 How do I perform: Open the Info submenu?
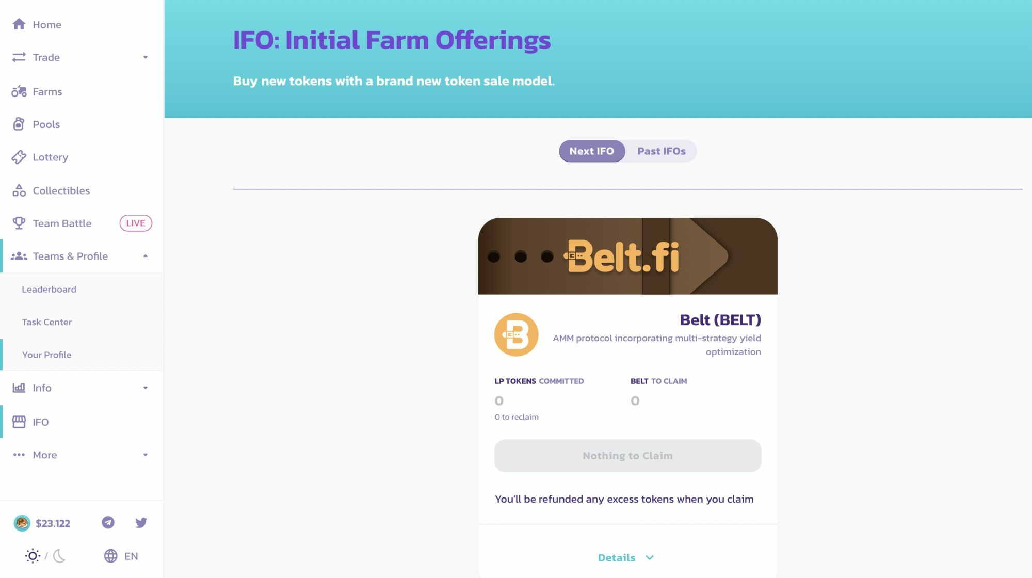(82, 388)
